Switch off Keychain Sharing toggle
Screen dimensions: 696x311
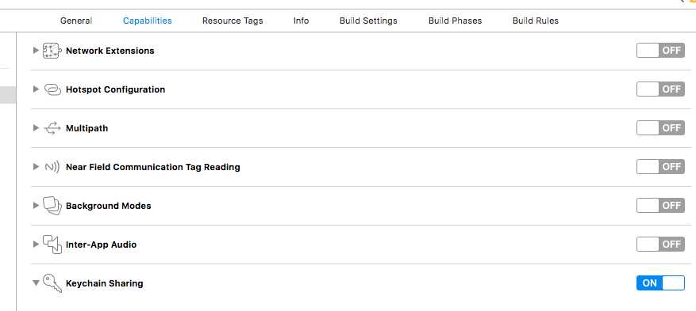[x=660, y=283]
